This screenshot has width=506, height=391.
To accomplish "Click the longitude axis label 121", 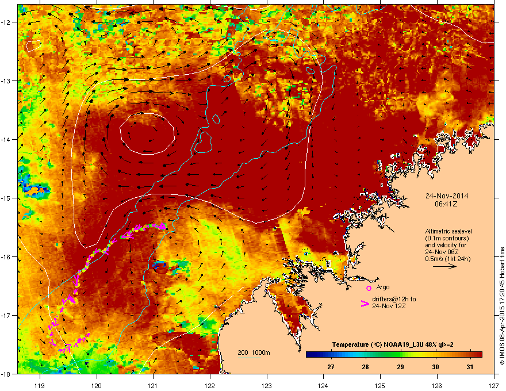I will pos(153,385).
